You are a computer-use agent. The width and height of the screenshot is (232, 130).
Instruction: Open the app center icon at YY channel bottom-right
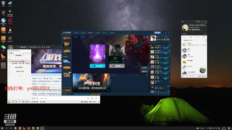point(93,102)
